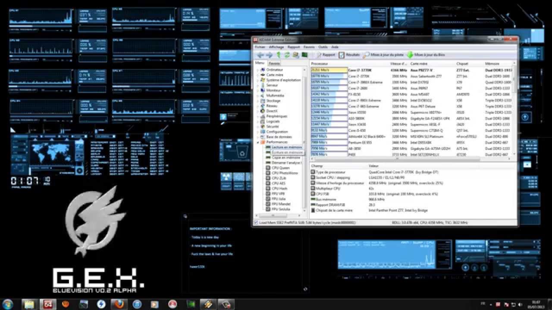Select Réseau tree node
Viewport: 552px width, 310px height.
pos(272,106)
